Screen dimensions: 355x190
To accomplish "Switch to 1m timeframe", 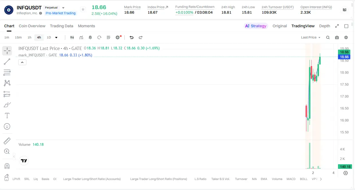I will tap(7, 37).
